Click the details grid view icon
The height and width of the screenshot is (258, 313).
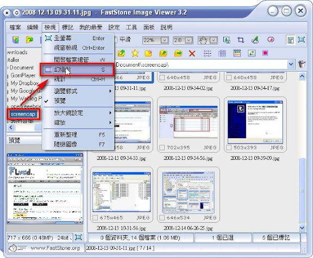(222, 53)
